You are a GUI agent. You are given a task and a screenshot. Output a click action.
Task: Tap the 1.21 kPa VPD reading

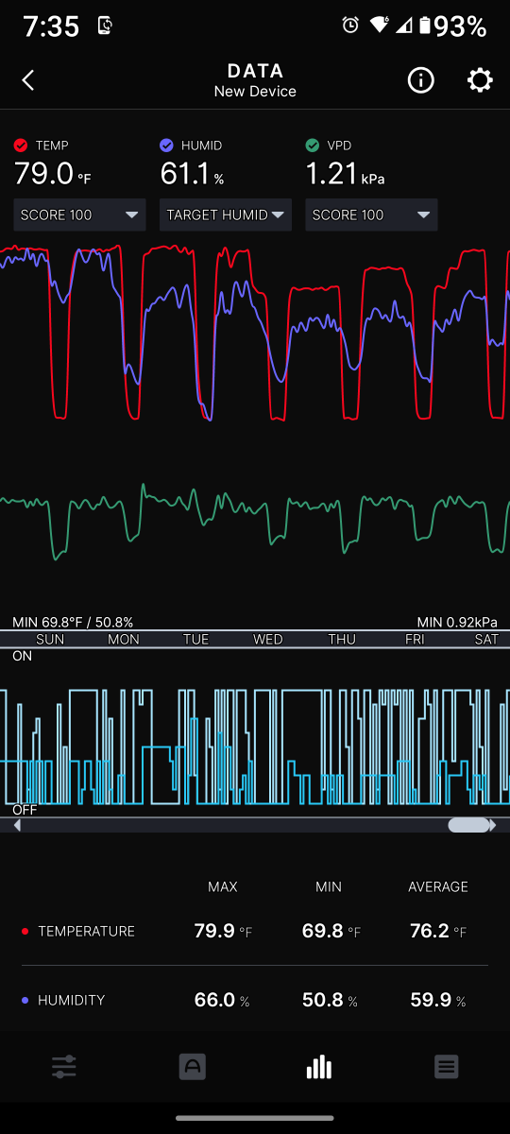point(345,174)
